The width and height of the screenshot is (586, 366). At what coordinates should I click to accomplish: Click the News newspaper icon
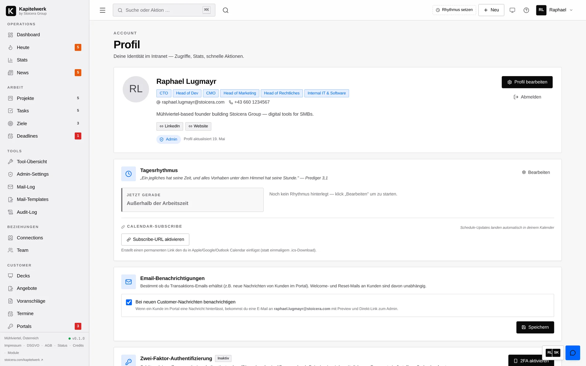coord(10,73)
